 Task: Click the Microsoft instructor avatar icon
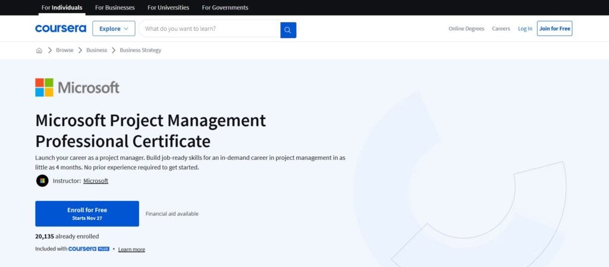(42, 181)
